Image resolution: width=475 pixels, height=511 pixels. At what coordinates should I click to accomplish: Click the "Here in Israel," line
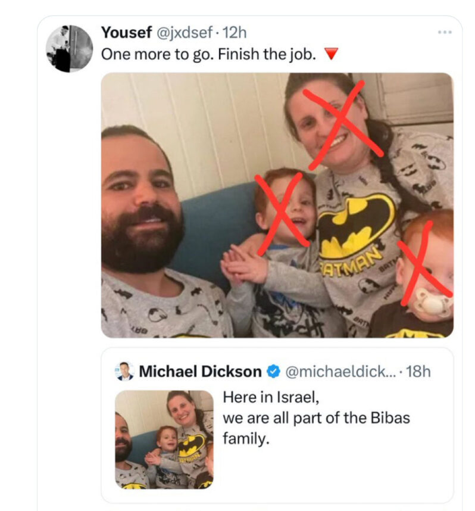(x=265, y=396)
